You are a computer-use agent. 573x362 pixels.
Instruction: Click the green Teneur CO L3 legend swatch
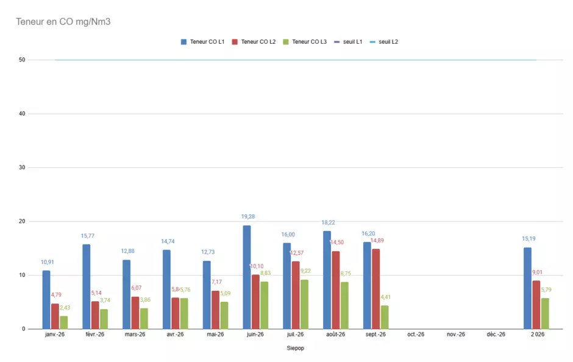point(286,42)
